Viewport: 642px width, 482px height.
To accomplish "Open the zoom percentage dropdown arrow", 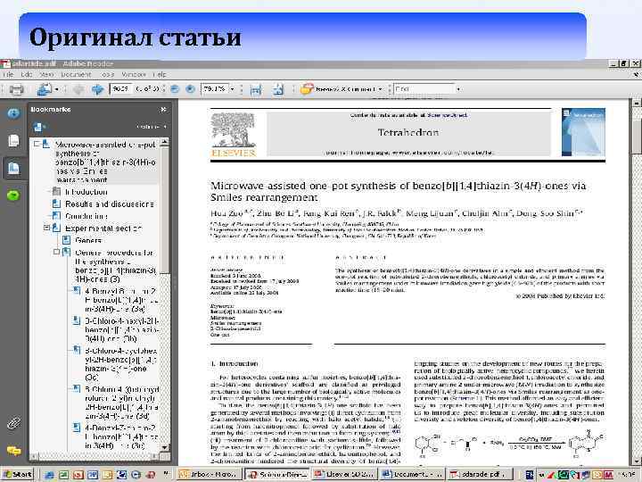I will pyautogui.click(x=233, y=89).
